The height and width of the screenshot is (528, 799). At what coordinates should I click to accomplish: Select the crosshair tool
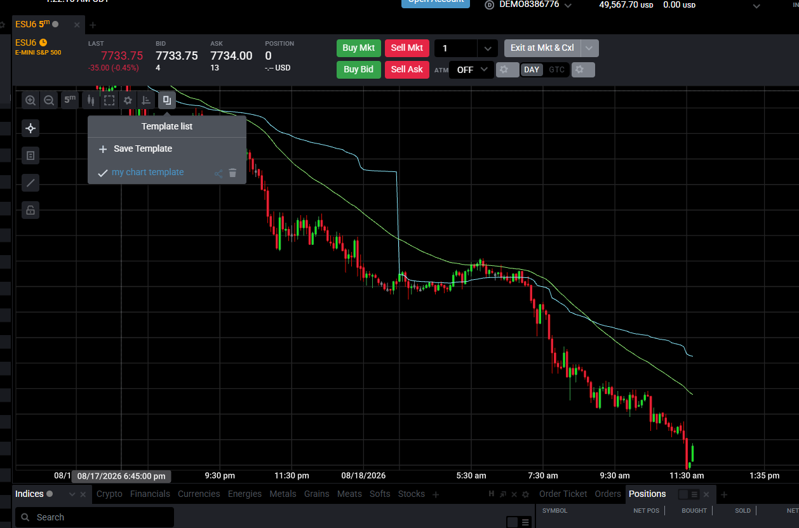30,129
